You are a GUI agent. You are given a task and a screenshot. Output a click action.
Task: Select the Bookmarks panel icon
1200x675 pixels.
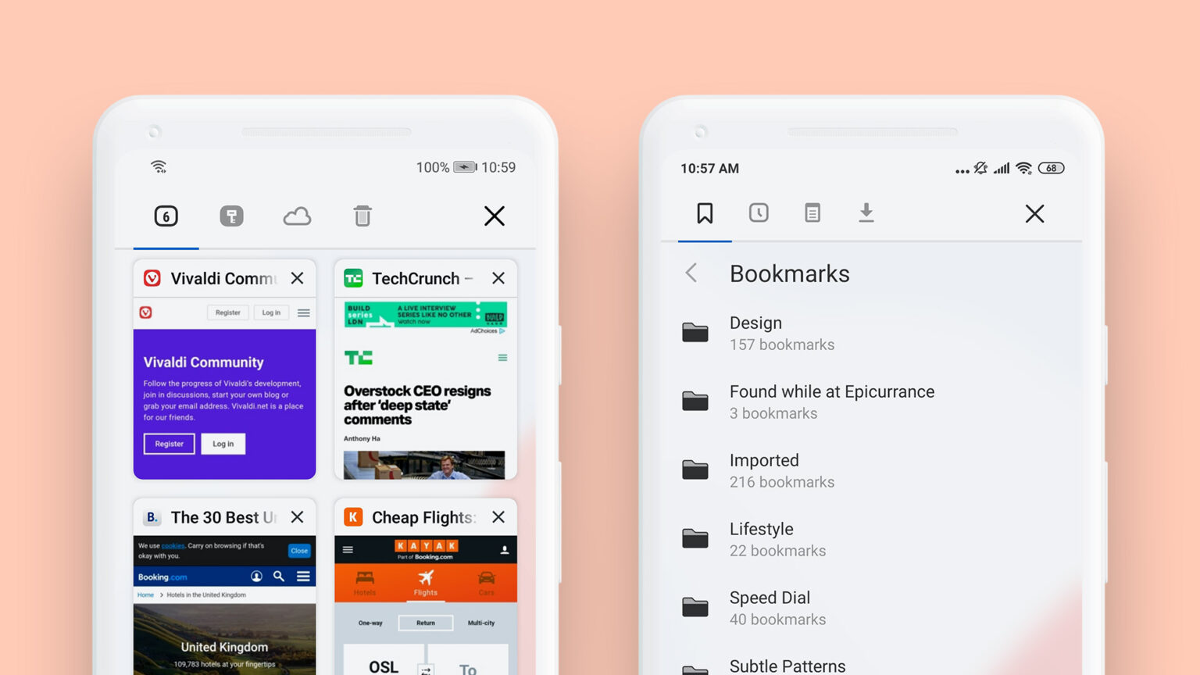(704, 212)
